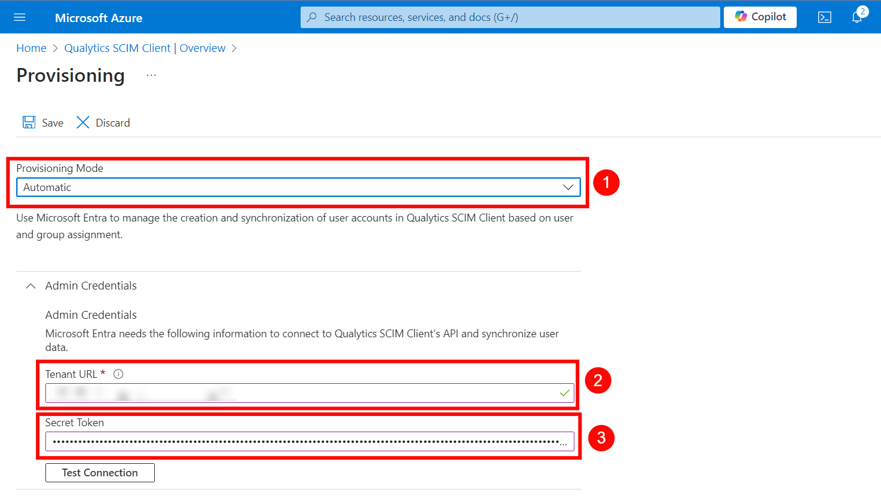This screenshot has width=881, height=502.
Task: Click the Tenant URL input field
Action: pyautogui.click(x=310, y=393)
